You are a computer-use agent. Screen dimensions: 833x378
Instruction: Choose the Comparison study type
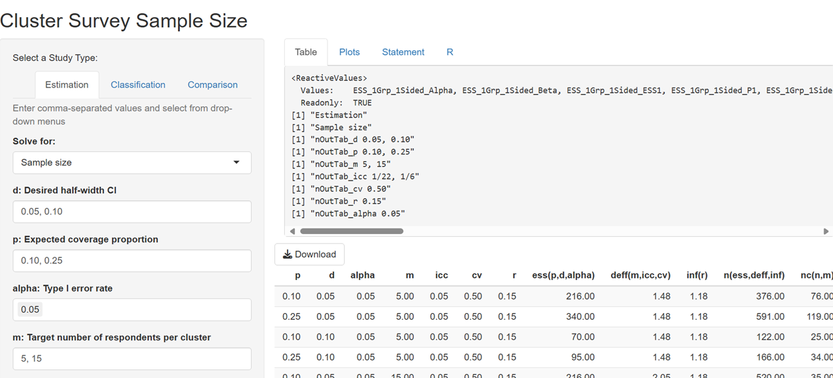[213, 85]
